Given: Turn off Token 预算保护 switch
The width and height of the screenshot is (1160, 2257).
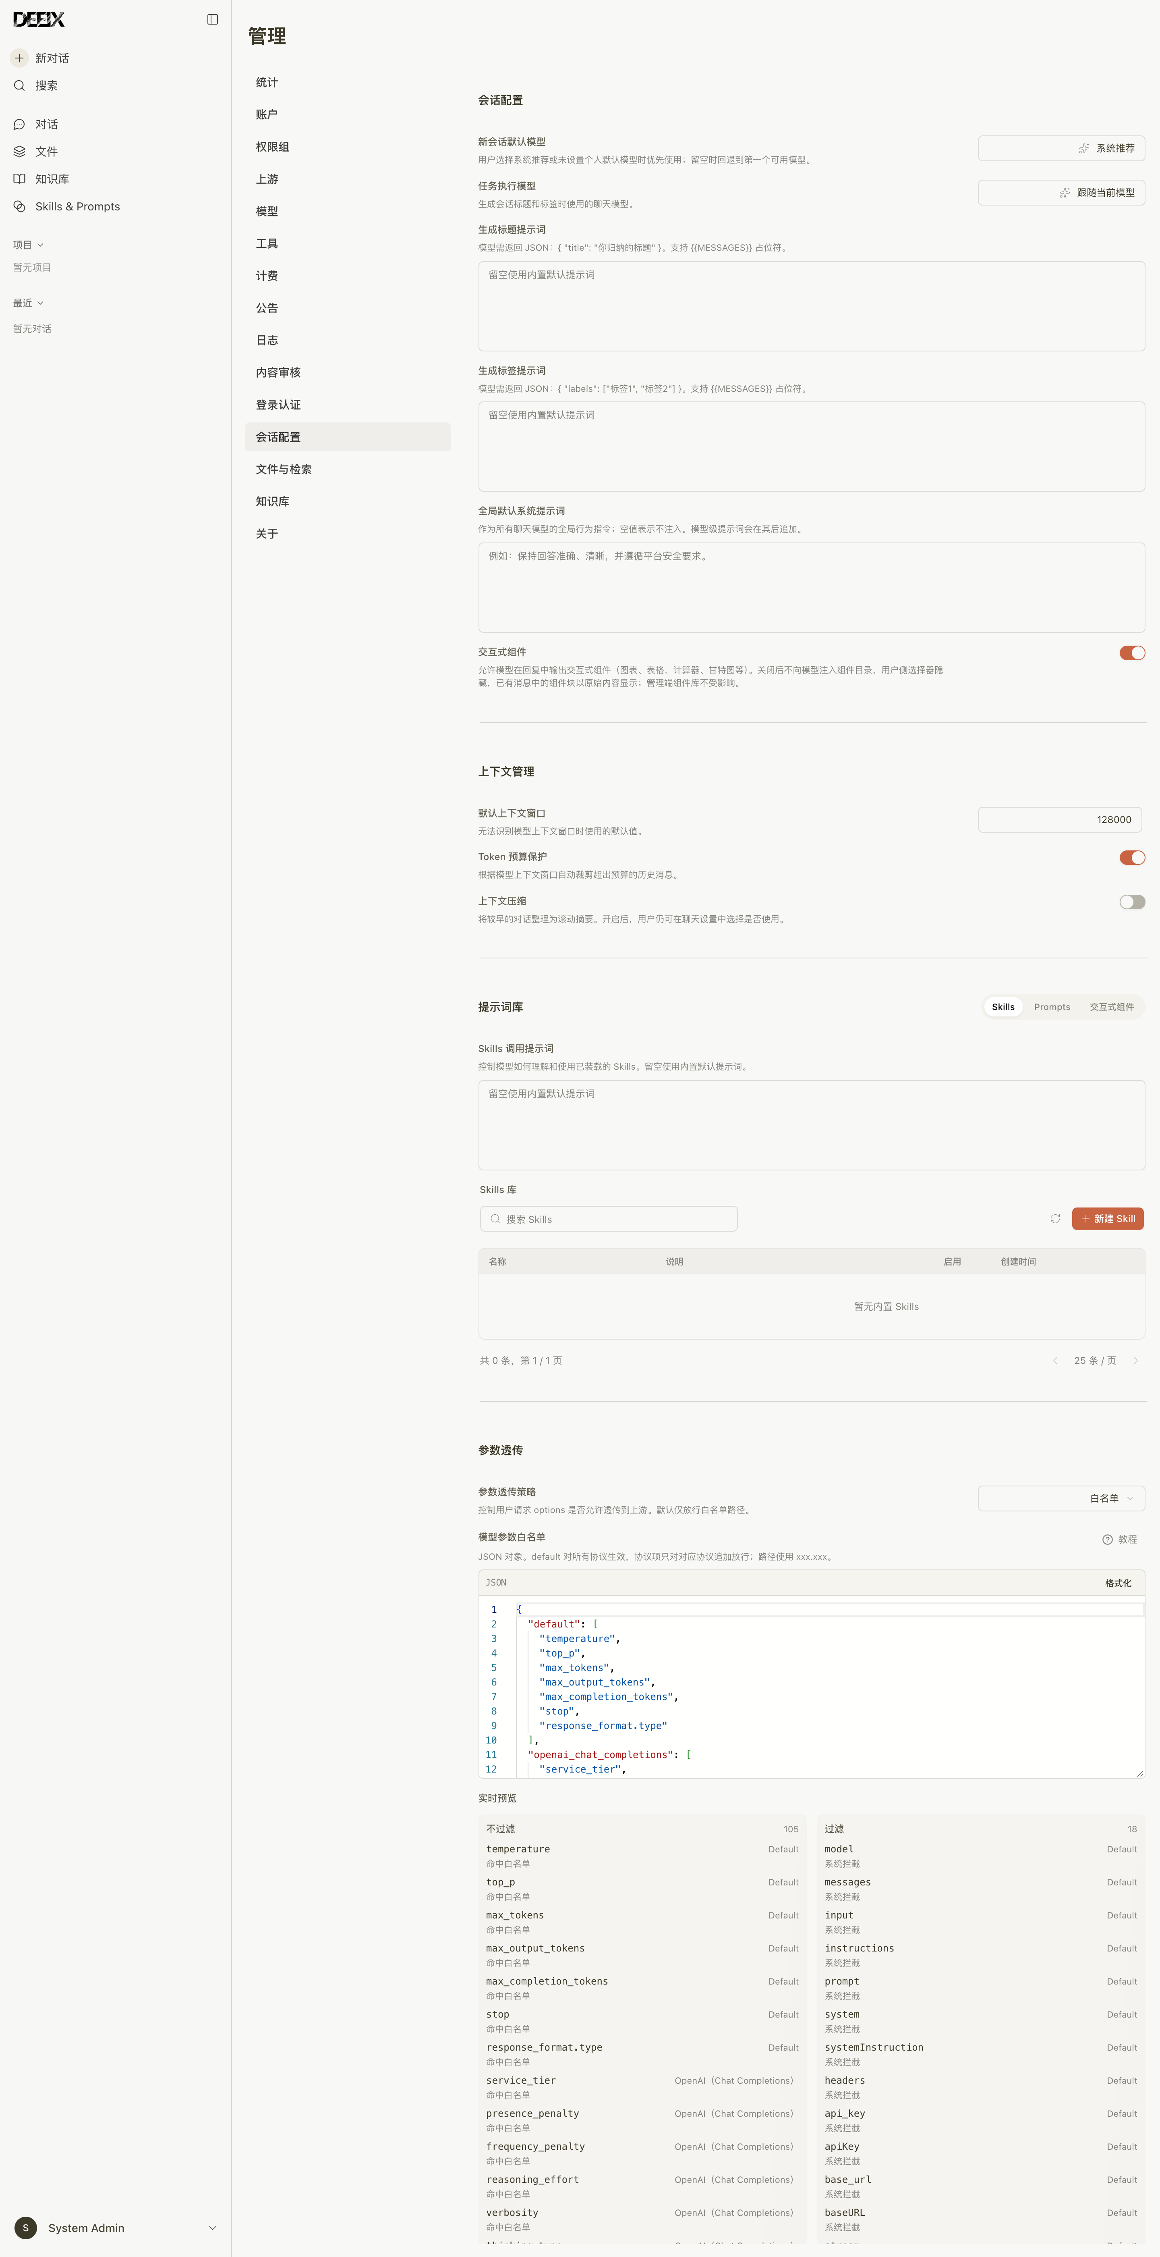Looking at the screenshot, I should coord(1132,858).
